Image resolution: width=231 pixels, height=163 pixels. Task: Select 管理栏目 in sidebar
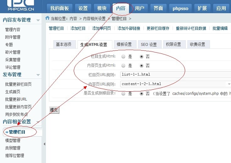pyautogui.click(x=17, y=132)
